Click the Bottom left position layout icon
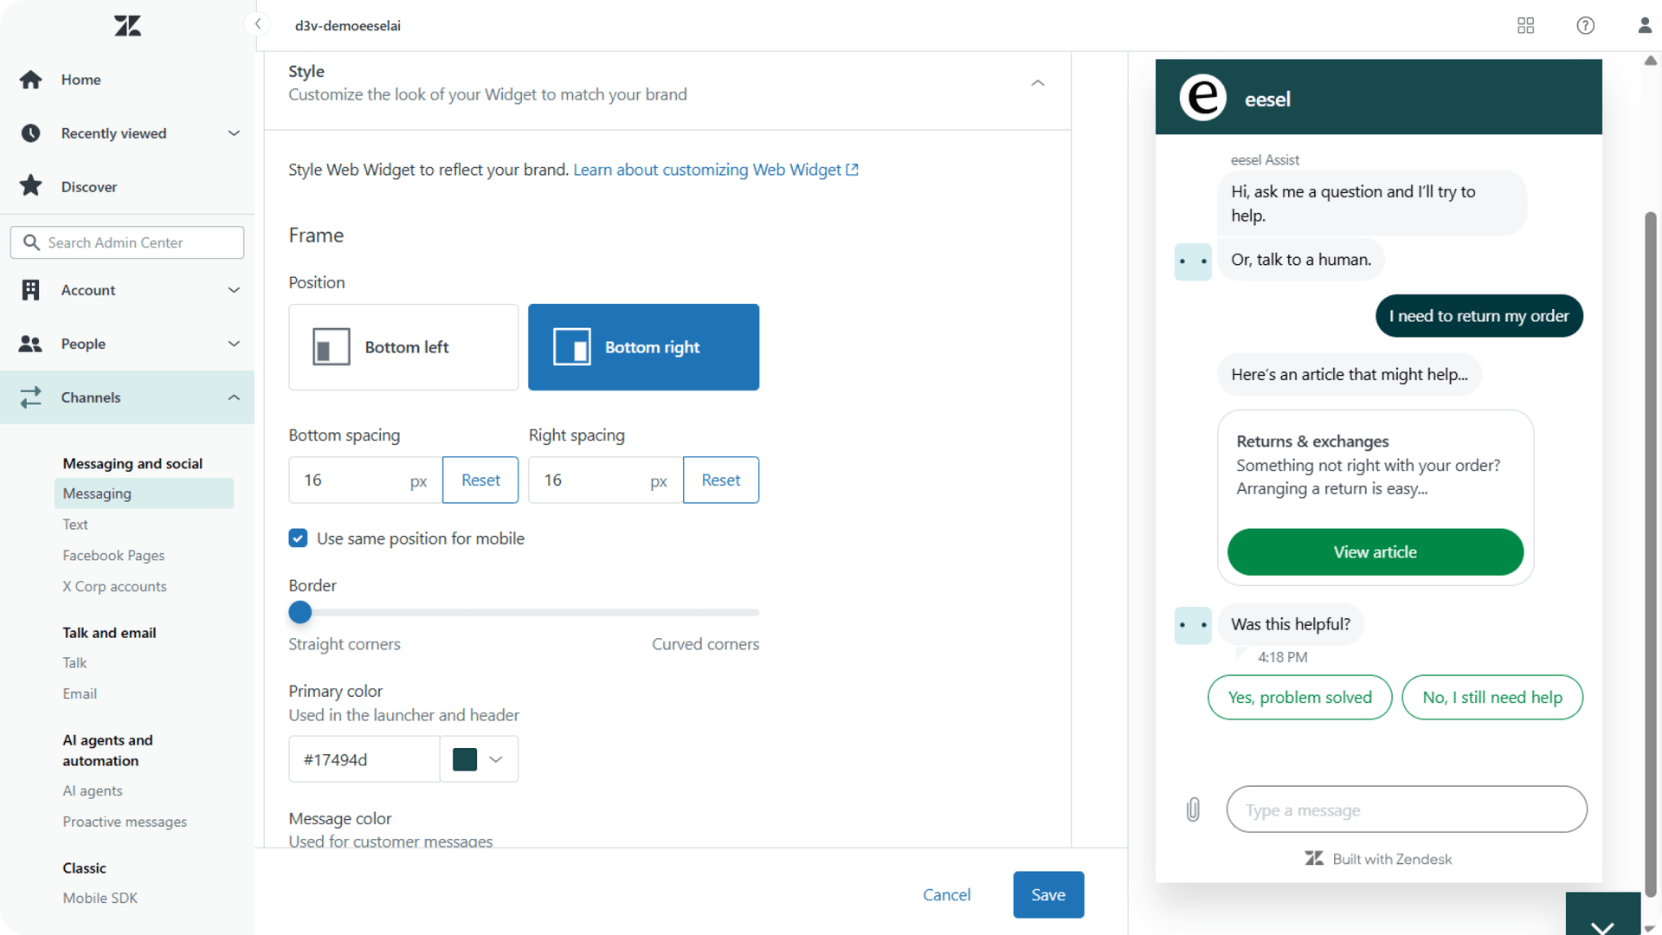Viewport: 1662px width, 935px height. (331, 347)
